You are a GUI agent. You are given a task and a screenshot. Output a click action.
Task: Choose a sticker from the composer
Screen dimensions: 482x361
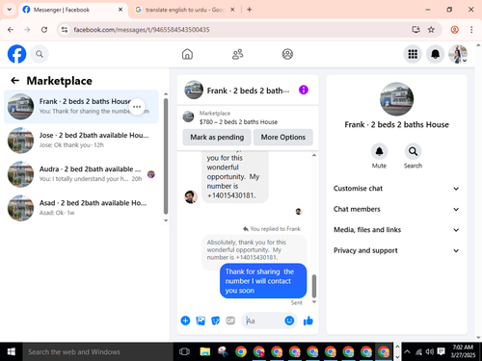pos(216,321)
